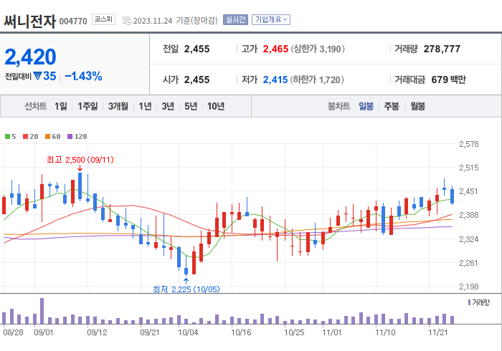Screen dimensions: 502x351
Task: Click the 10/16 date axis label
Action: click(x=241, y=332)
